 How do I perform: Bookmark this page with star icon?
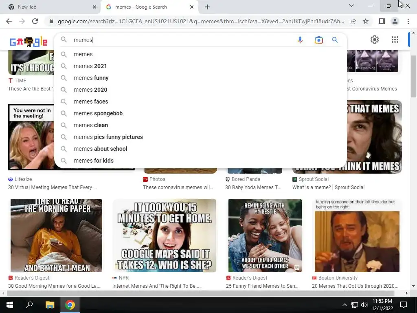366,21
